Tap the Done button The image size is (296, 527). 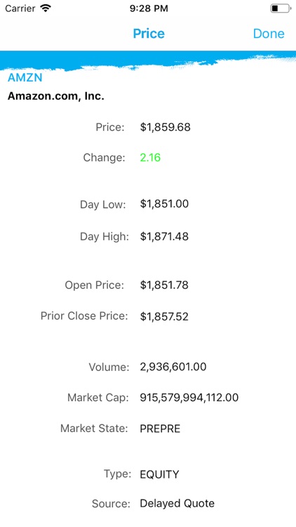click(x=269, y=34)
